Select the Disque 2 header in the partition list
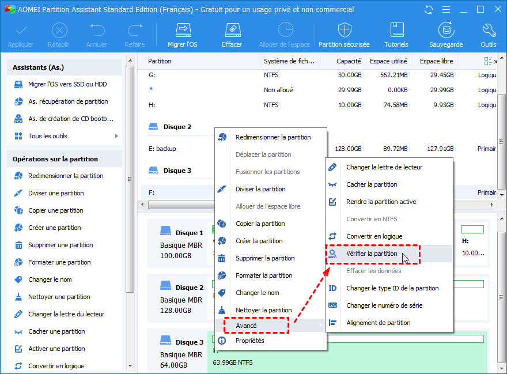This screenshot has height=374, width=507. tap(177, 127)
